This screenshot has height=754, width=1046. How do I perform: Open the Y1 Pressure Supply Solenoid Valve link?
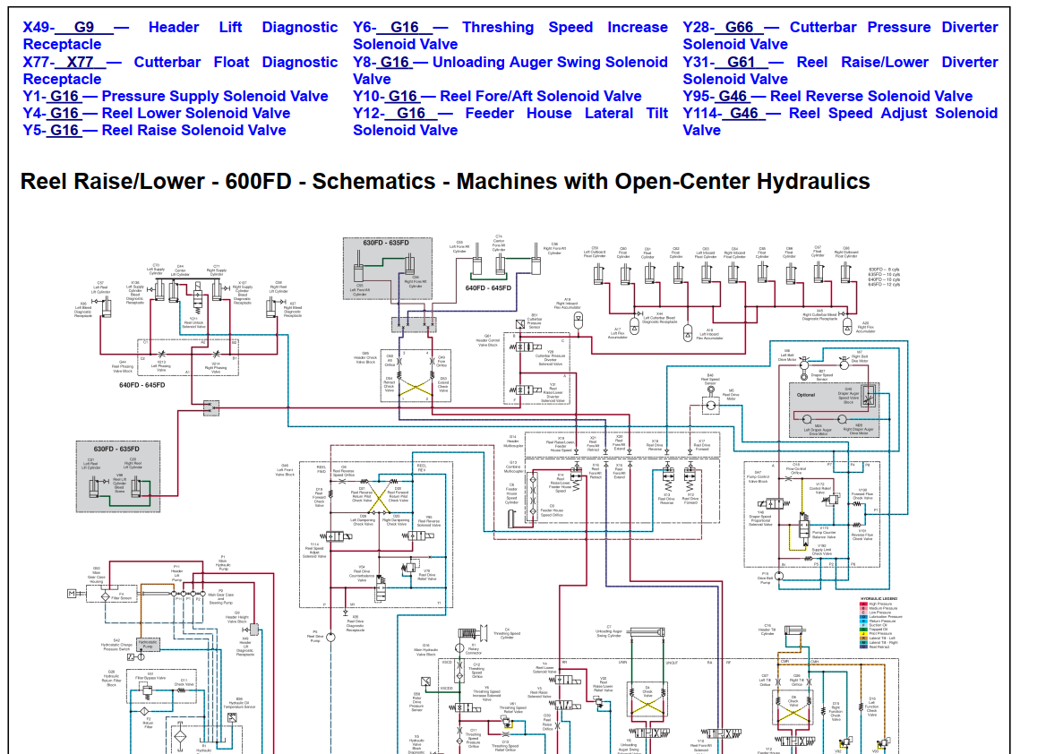[176, 96]
